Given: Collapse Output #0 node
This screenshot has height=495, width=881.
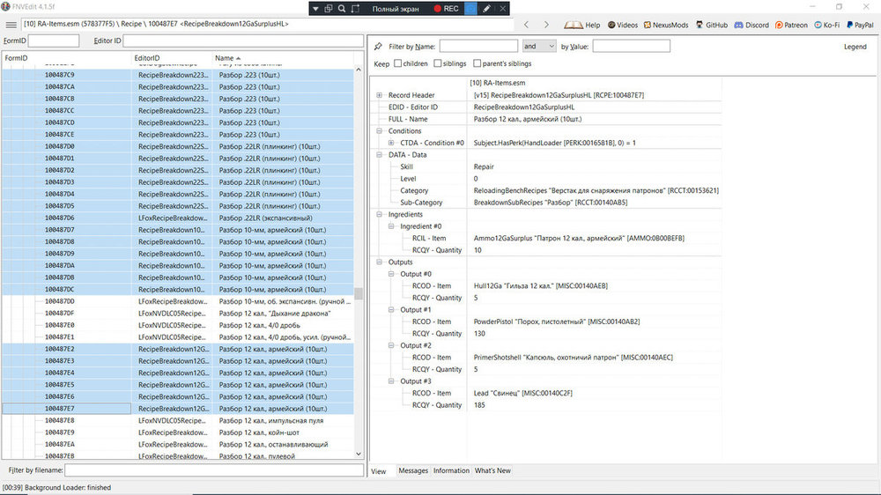Looking at the screenshot, I should click(x=391, y=274).
